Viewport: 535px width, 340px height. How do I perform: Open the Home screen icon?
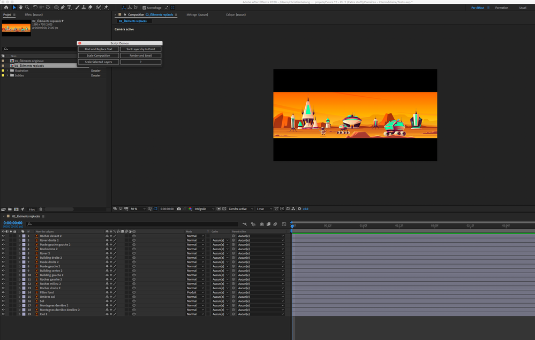tap(6, 7)
